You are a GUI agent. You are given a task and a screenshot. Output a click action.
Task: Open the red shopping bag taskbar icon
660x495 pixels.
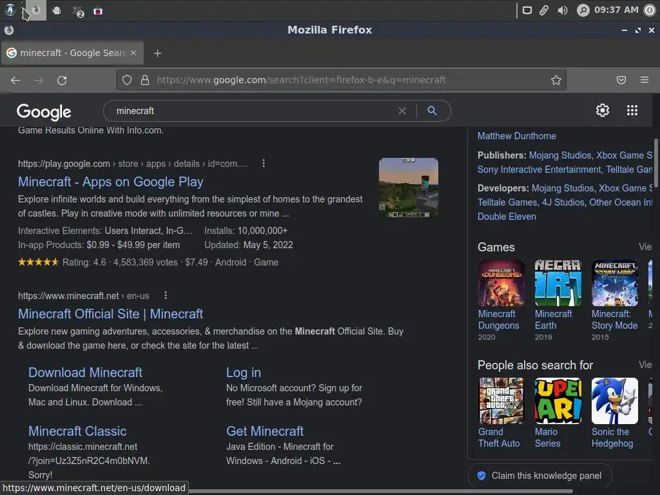(x=98, y=11)
